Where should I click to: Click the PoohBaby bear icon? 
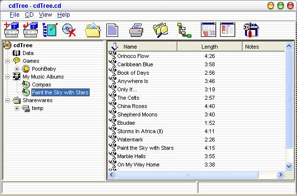26,69
